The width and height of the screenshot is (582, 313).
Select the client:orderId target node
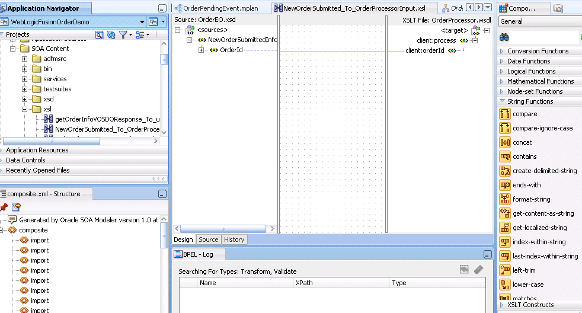click(x=424, y=50)
